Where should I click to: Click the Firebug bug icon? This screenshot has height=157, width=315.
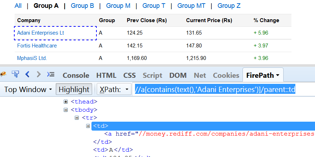point(3,75)
